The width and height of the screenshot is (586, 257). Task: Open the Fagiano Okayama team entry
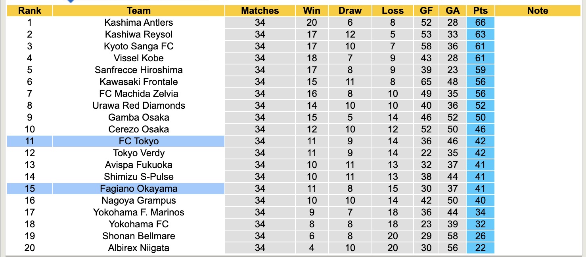[x=139, y=189]
